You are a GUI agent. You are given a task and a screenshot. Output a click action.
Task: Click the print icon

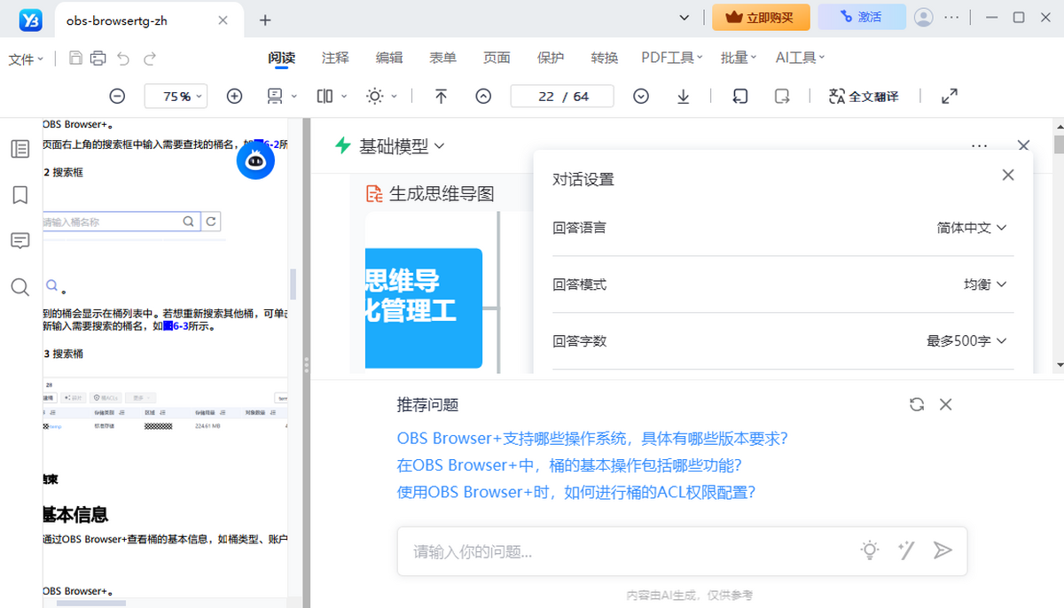98,58
